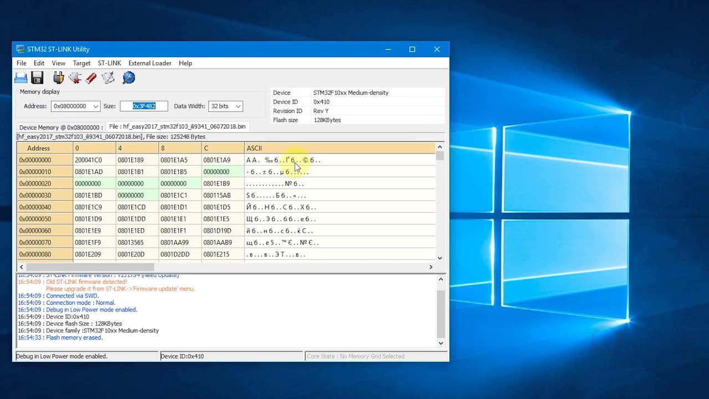
Task: Open the View menu
Action: (58, 63)
